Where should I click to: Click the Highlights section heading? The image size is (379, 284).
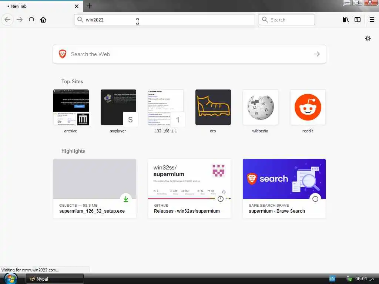point(73,151)
